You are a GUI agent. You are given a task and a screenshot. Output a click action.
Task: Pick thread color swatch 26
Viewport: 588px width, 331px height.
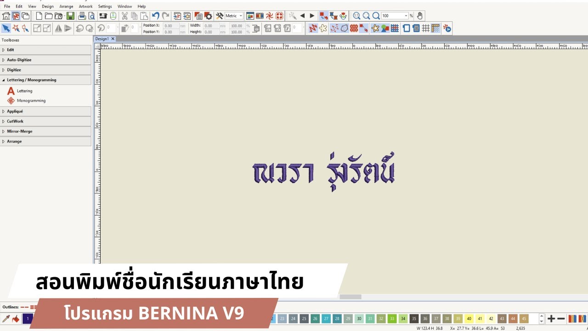coord(315,319)
